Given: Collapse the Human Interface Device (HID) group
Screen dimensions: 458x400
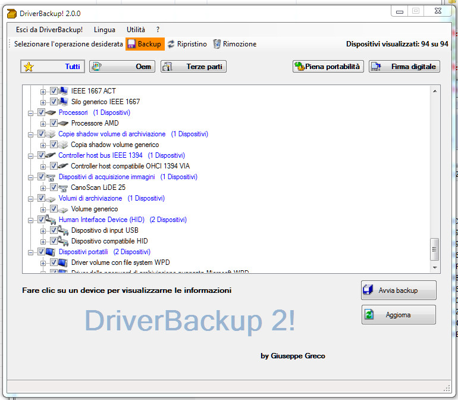Looking at the screenshot, I should [31, 220].
